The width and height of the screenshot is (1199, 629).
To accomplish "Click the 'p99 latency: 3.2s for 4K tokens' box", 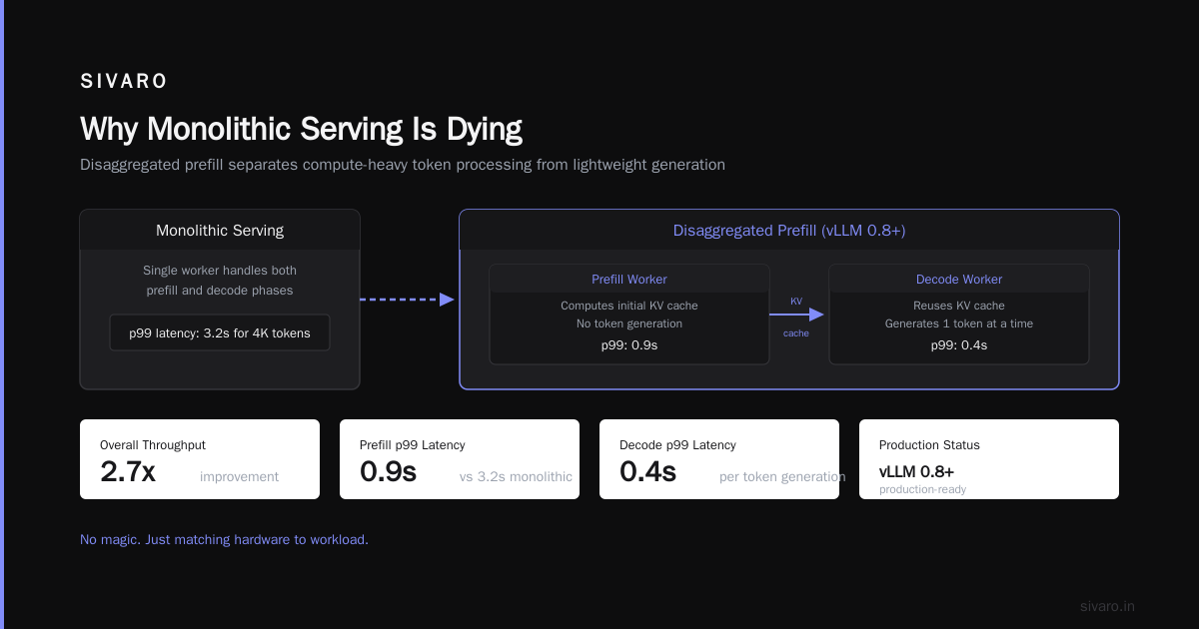I will click(220, 332).
